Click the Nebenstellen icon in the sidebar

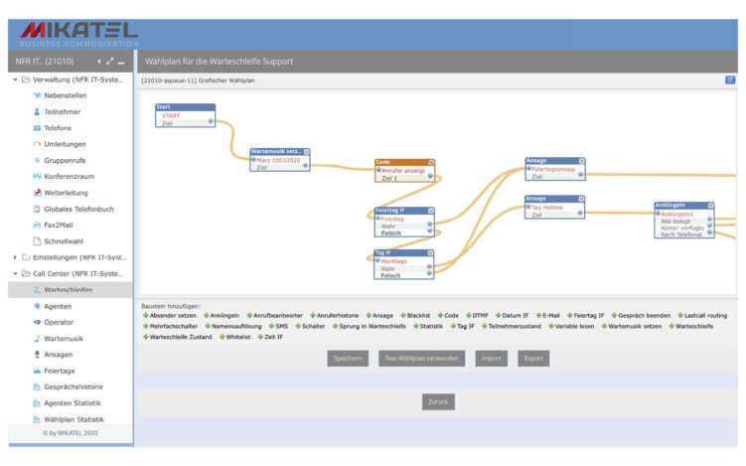coord(37,95)
